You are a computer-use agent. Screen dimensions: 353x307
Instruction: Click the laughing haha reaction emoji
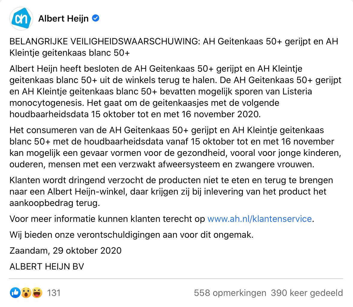[x=37, y=293]
